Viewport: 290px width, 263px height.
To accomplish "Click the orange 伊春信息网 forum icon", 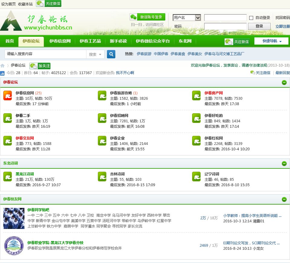I will (x=8, y=95).
